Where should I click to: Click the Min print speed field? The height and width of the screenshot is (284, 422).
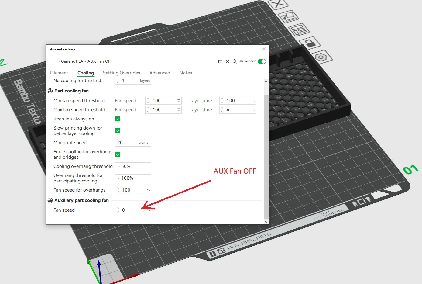133,143
